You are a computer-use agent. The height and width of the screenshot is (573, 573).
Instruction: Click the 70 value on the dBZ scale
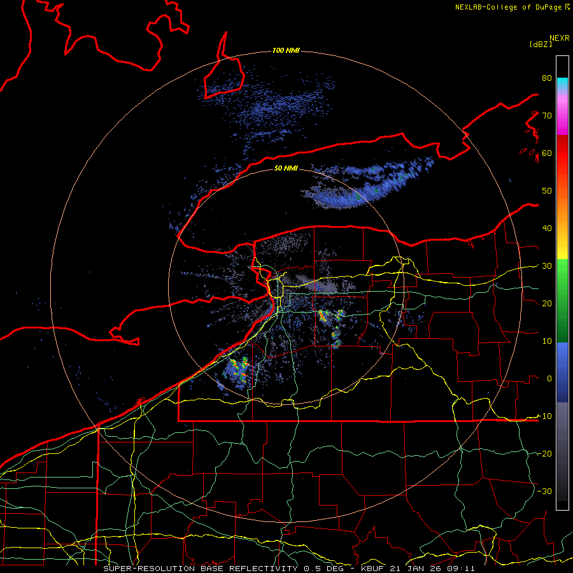[x=547, y=115]
